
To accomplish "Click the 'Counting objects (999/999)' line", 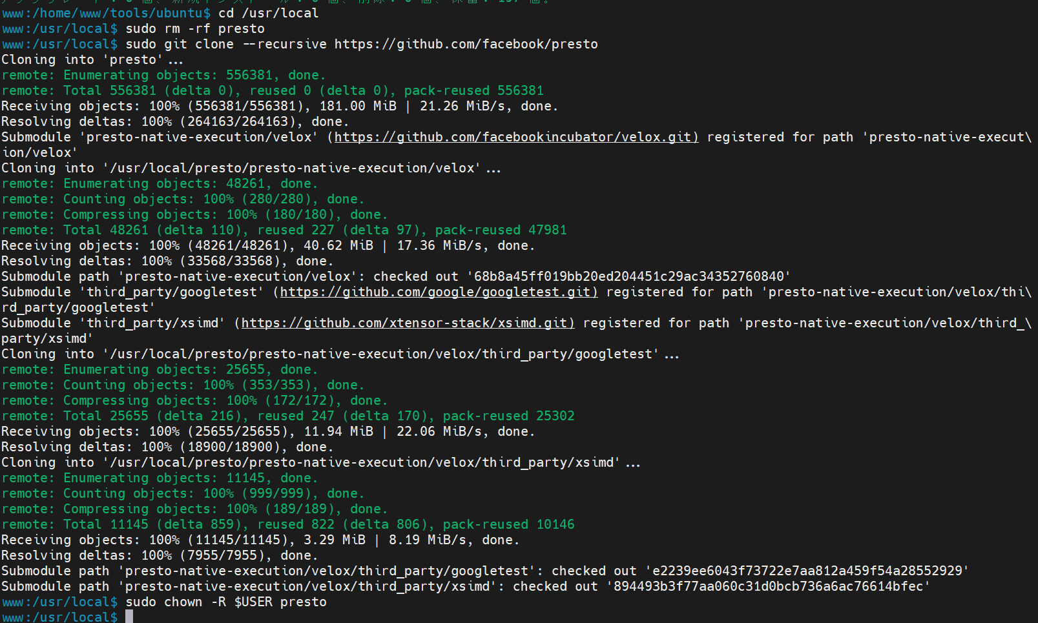I will pyautogui.click(x=183, y=493).
